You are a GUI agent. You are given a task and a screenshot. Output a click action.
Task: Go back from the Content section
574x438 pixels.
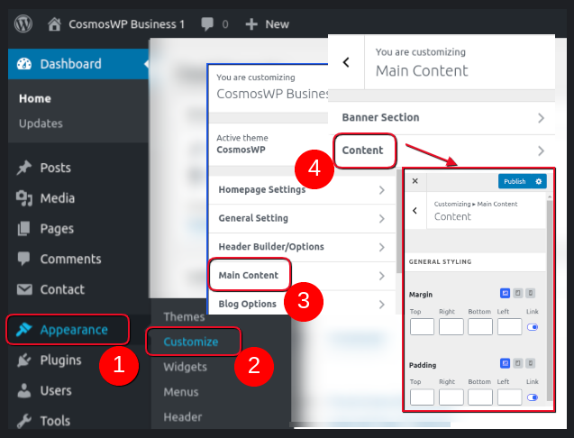coord(415,211)
